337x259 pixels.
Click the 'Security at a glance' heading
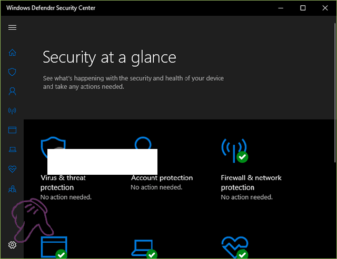(x=110, y=57)
